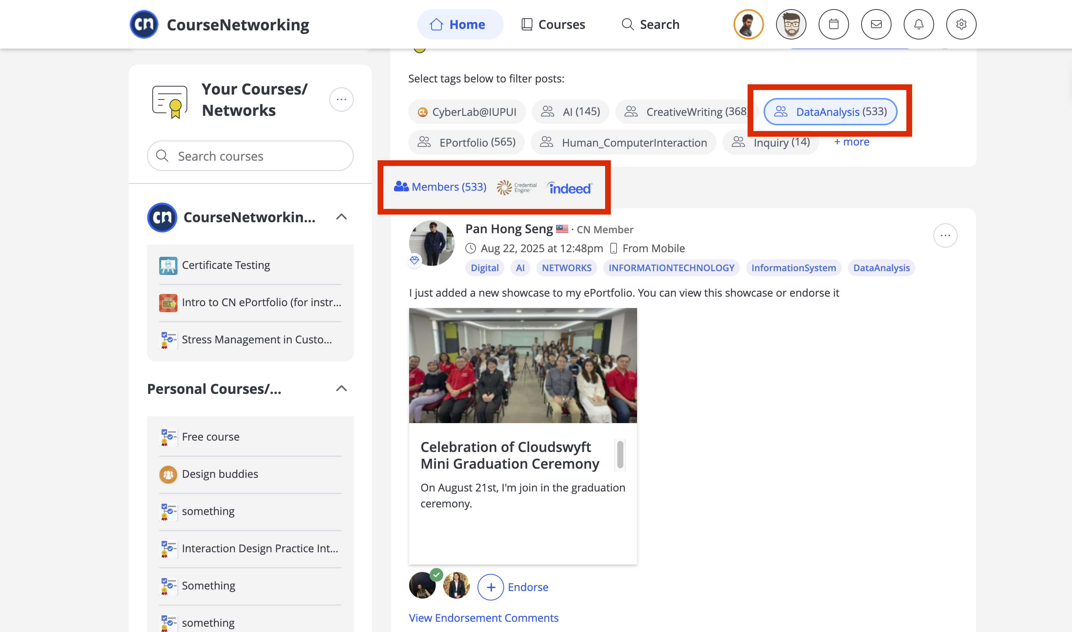This screenshot has width=1072, height=632.
Task: Filter posts by CyberLab@IUPUI tag
Action: point(467,112)
